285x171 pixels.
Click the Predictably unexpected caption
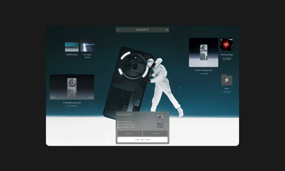[x=72, y=103]
